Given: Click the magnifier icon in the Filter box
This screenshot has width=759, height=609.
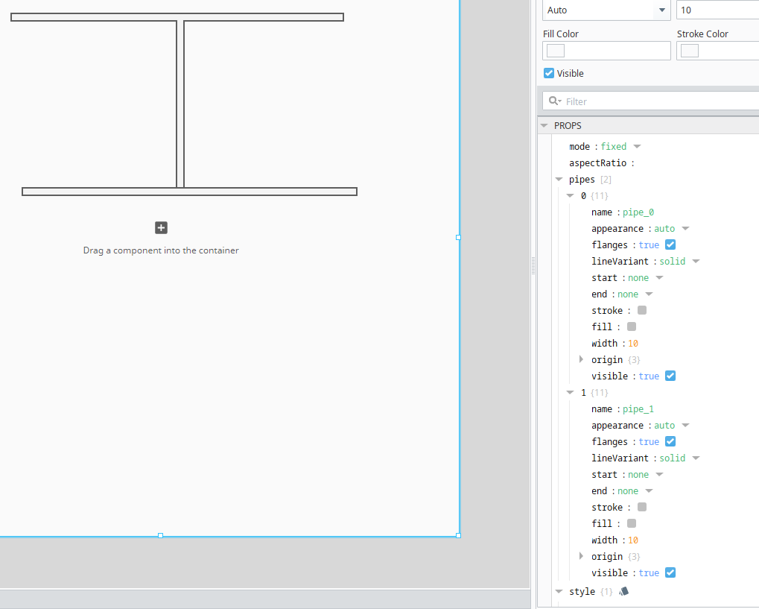Looking at the screenshot, I should 553,101.
